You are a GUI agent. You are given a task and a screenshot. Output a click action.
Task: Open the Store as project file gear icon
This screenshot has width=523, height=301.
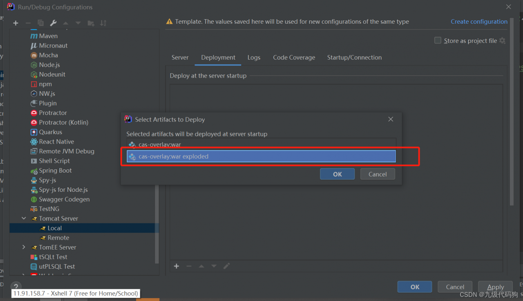503,40
